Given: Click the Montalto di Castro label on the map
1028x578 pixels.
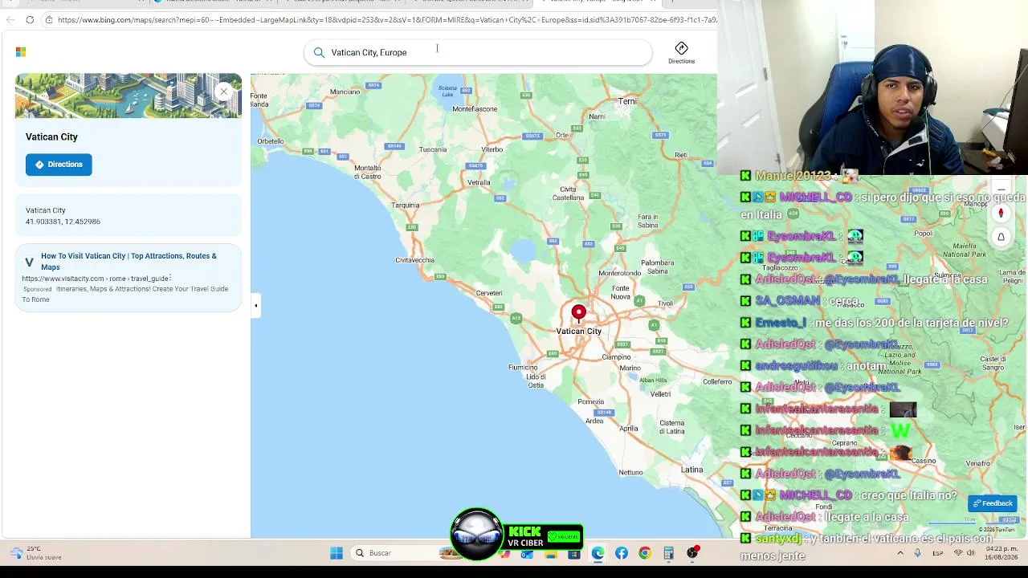Looking at the screenshot, I should coord(368,173).
